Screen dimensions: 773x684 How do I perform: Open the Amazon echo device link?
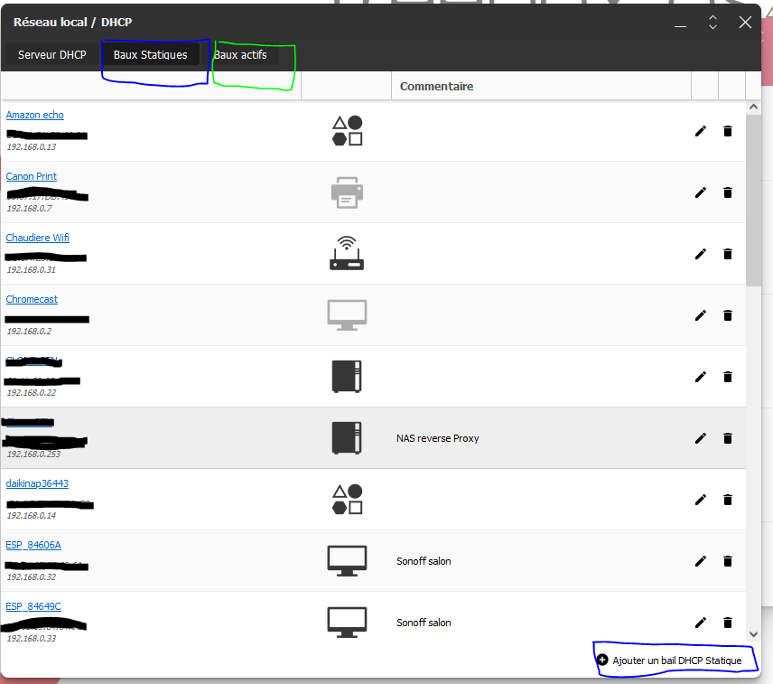(x=35, y=115)
